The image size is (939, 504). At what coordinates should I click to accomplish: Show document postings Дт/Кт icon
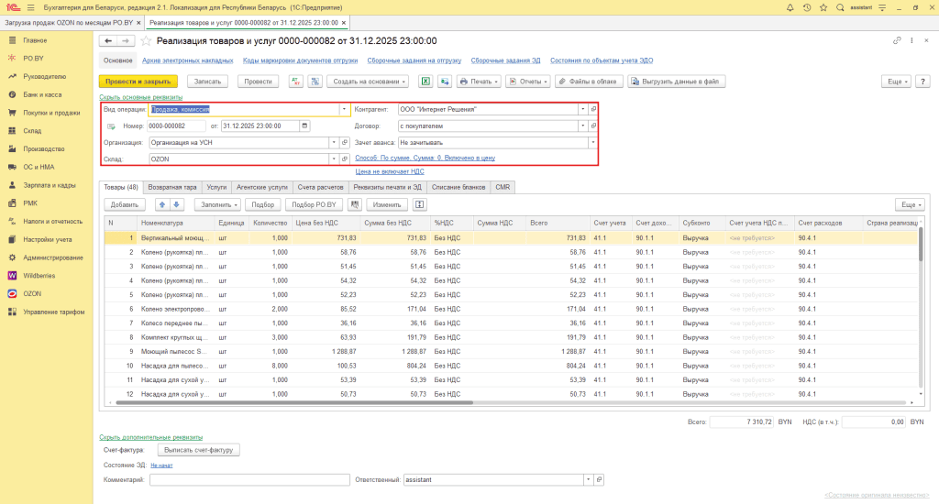coord(296,82)
